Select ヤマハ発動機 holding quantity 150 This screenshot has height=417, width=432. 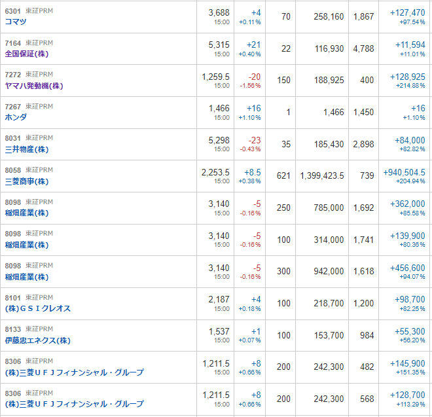tap(283, 80)
